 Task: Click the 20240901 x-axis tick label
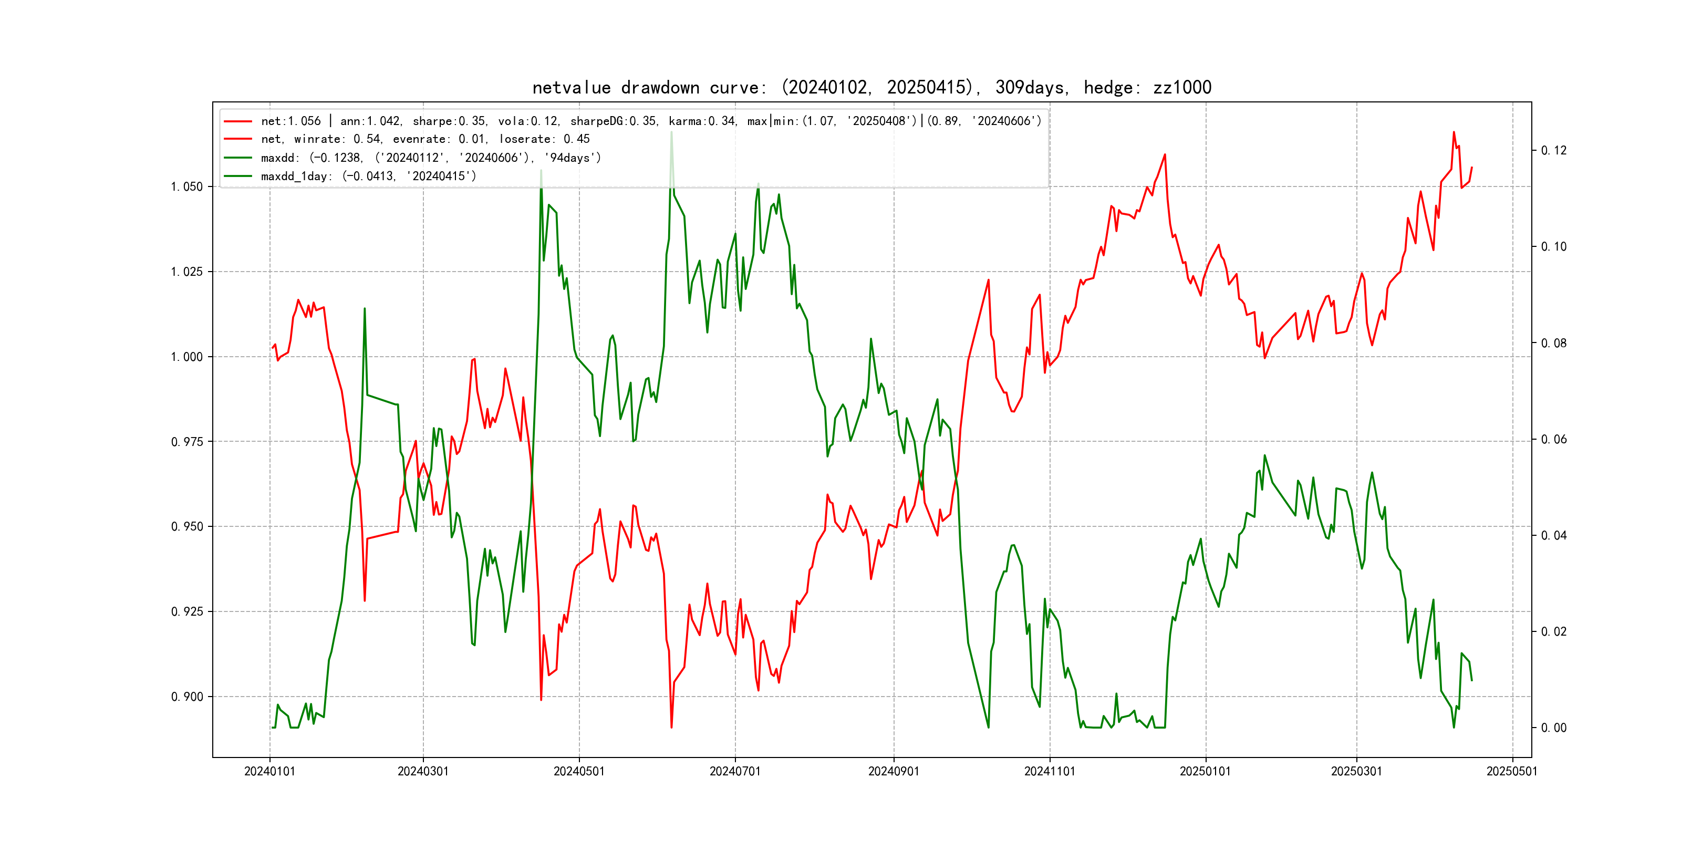pos(893,772)
